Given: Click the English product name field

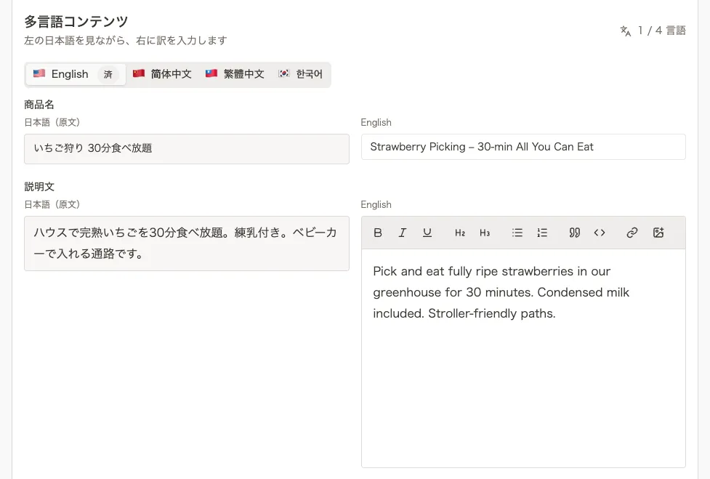Looking at the screenshot, I should click(x=523, y=147).
